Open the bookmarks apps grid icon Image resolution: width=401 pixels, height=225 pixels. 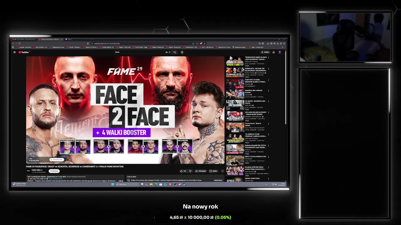[x=13, y=47]
